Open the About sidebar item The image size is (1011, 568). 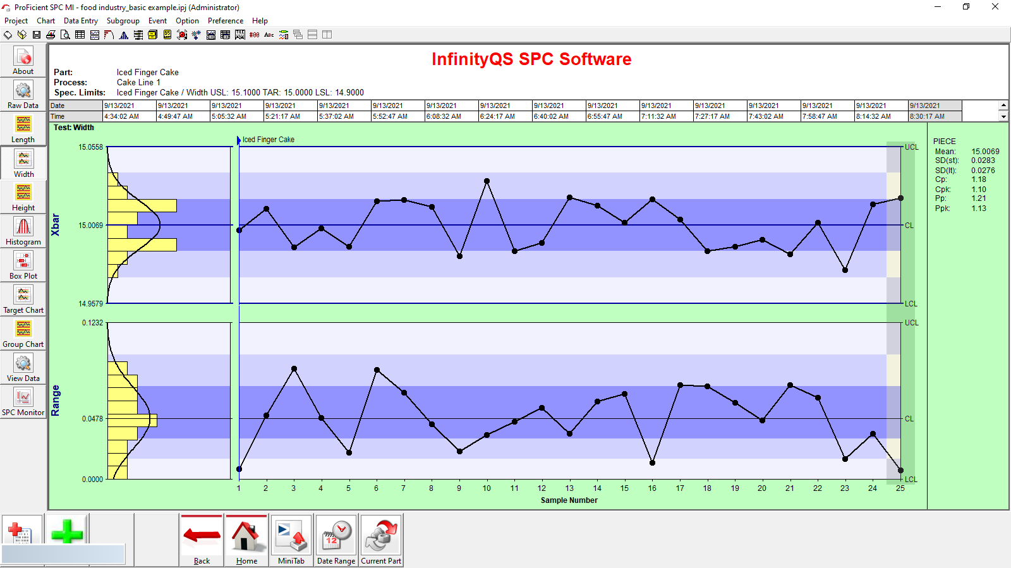23,61
